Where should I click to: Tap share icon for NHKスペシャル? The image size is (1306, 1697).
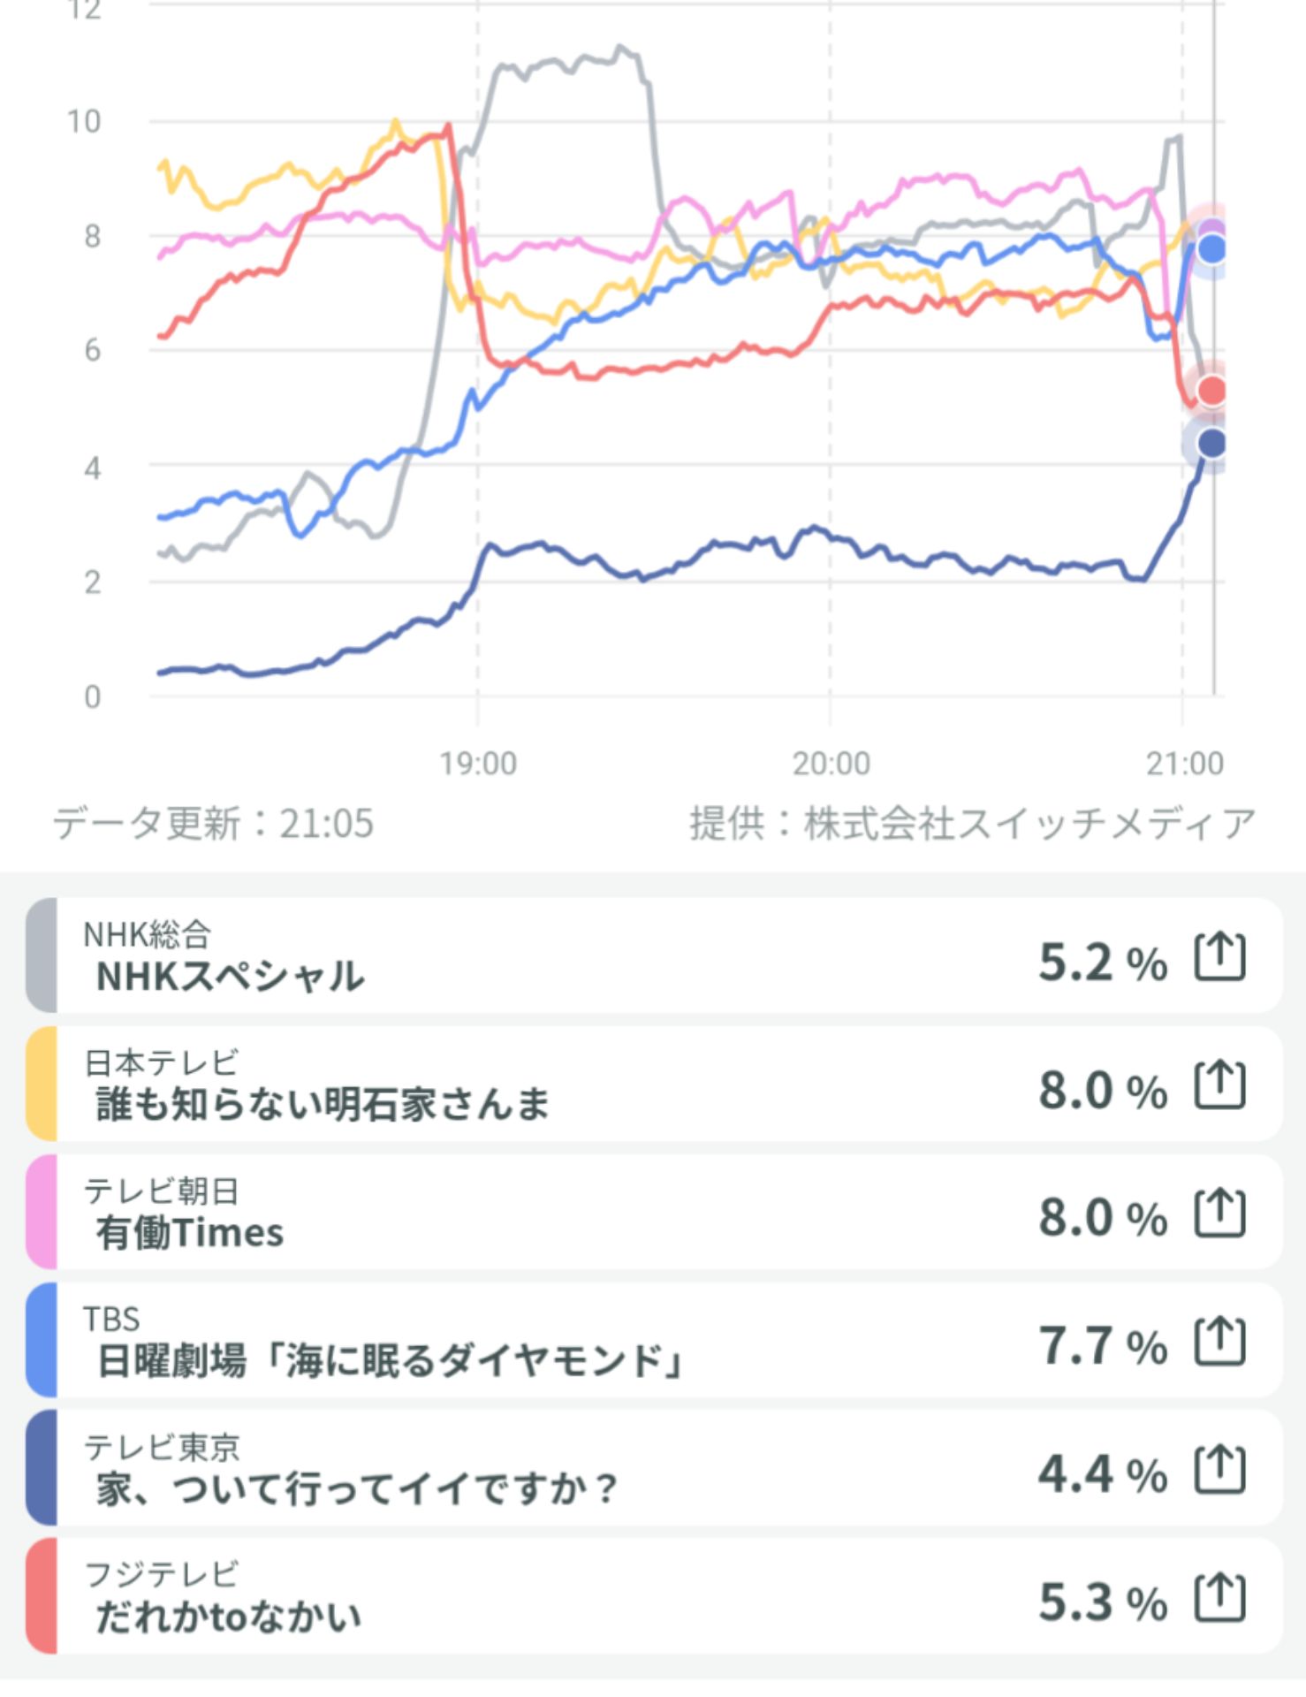click(1219, 957)
